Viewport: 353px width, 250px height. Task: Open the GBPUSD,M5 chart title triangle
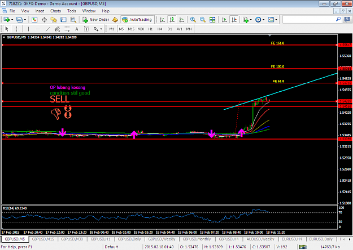4,37
